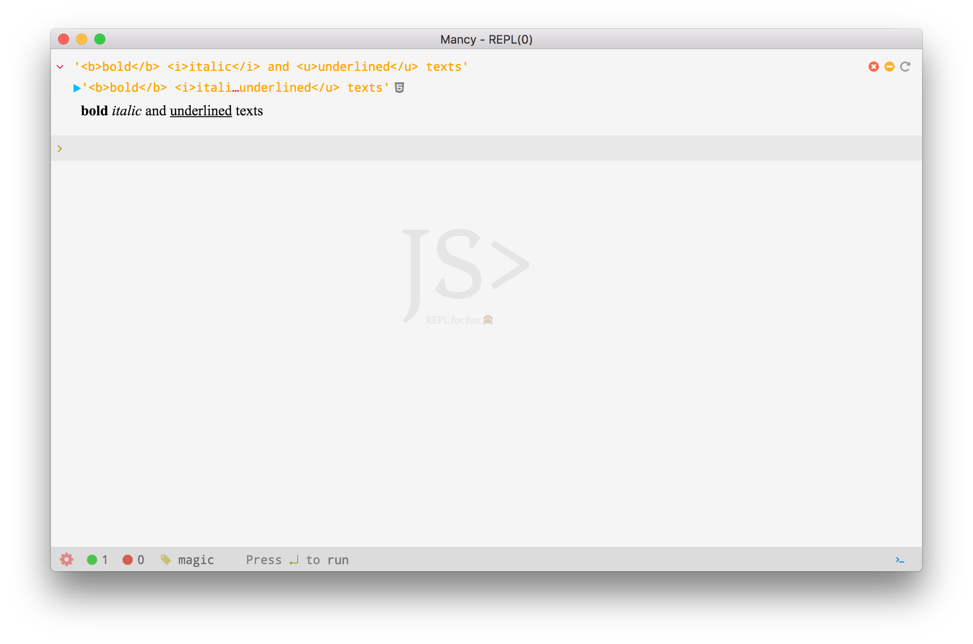Image resolution: width=973 pixels, height=644 pixels.
Task: Click the terminal prompt icon bottom right
Action: click(x=900, y=559)
